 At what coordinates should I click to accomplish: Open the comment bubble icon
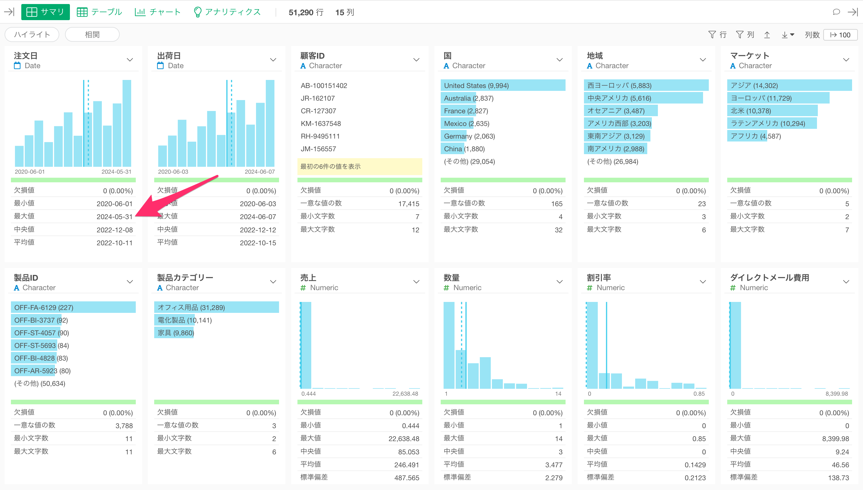click(836, 12)
